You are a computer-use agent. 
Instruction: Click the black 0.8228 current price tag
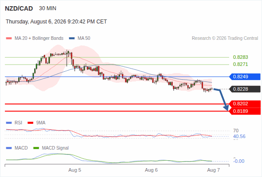pyautogui.click(x=245, y=89)
